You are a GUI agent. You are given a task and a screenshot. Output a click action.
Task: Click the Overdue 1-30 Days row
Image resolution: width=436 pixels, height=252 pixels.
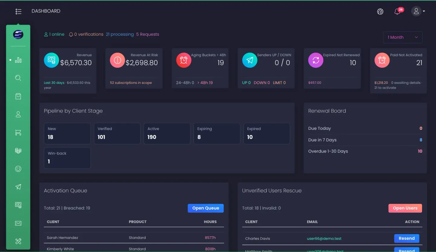[365, 151]
